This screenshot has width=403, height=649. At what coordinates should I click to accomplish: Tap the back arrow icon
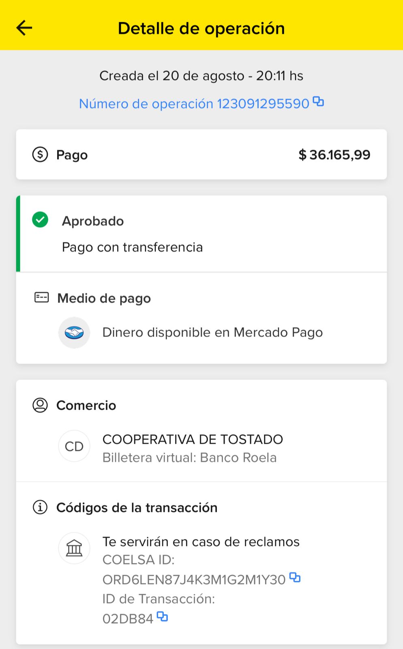pyautogui.click(x=24, y=28)
